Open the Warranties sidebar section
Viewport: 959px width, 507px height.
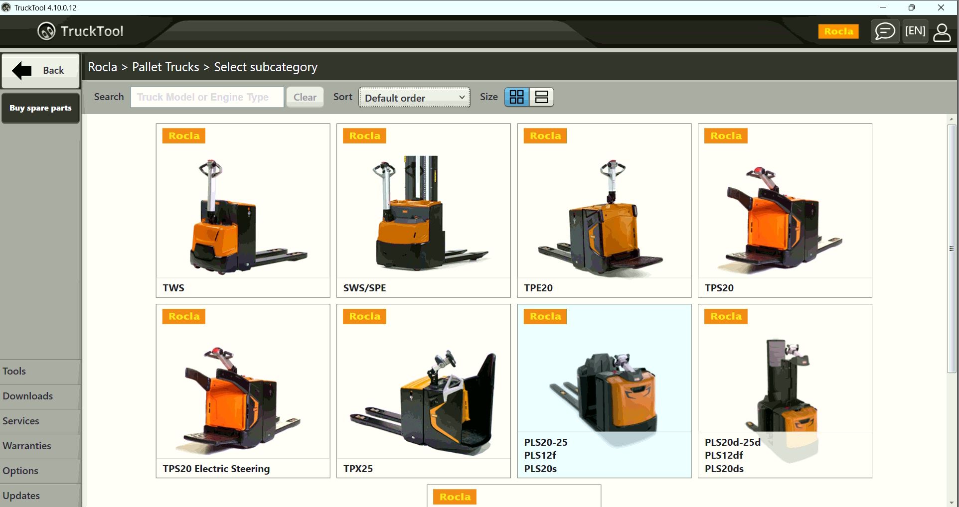[27, 446]
